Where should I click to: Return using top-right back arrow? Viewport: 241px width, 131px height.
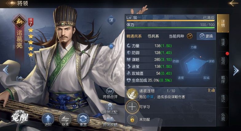[x=234, y=3]
